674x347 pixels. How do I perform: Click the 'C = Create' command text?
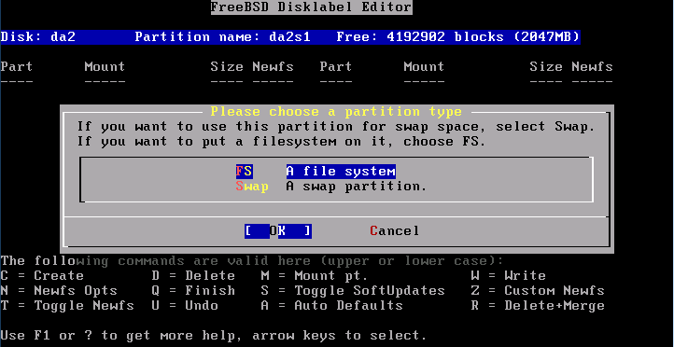(42, 276)
